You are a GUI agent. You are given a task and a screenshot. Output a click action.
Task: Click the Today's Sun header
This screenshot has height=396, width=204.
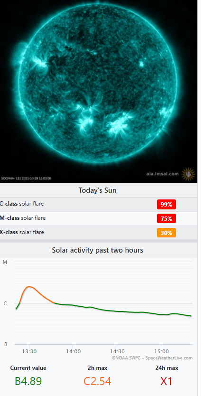[x=97, y=190]
